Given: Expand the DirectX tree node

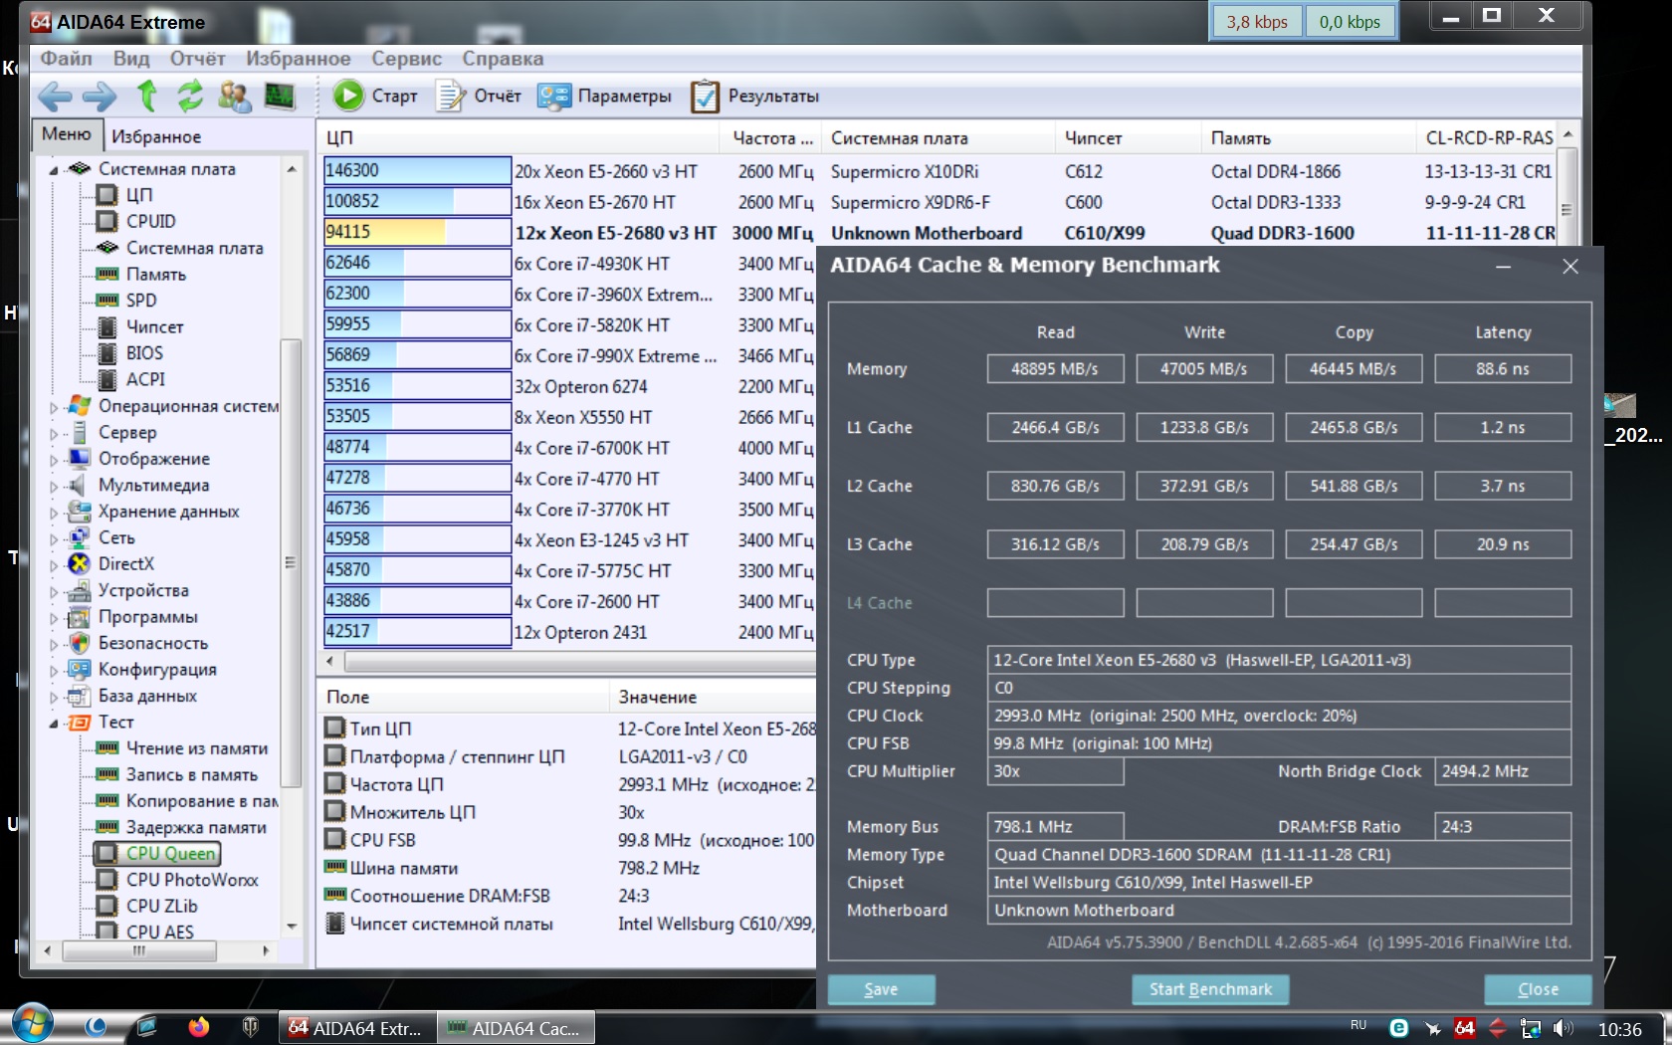Looking at the screenshot, I should [x=54, y=564].
